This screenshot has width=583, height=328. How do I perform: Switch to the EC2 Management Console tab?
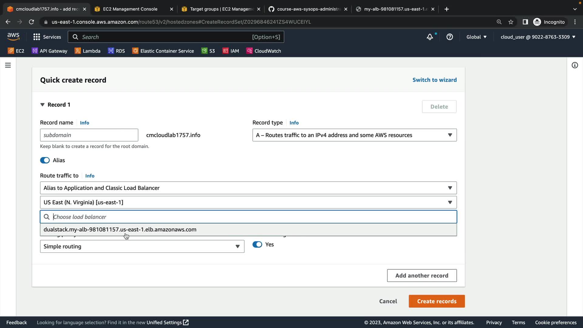pyautogui.click(x=130, y=9)
